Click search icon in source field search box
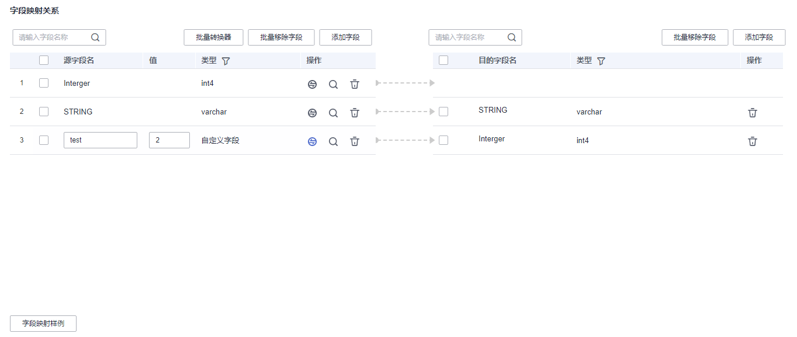Image resolution: width=797 pixels, height=337 pixels. tap(95, 37)
